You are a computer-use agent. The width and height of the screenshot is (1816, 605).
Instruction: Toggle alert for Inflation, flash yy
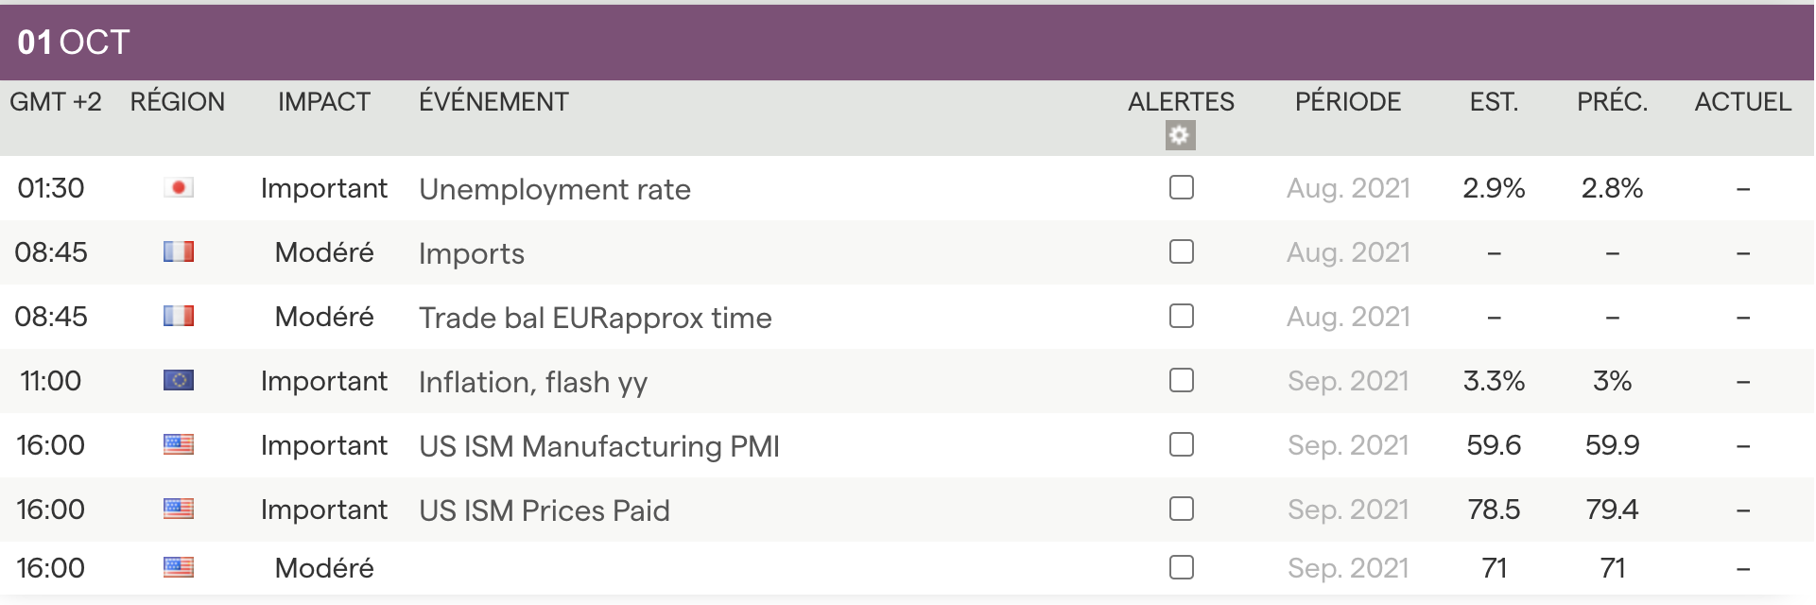click(x=1181, y=381)
